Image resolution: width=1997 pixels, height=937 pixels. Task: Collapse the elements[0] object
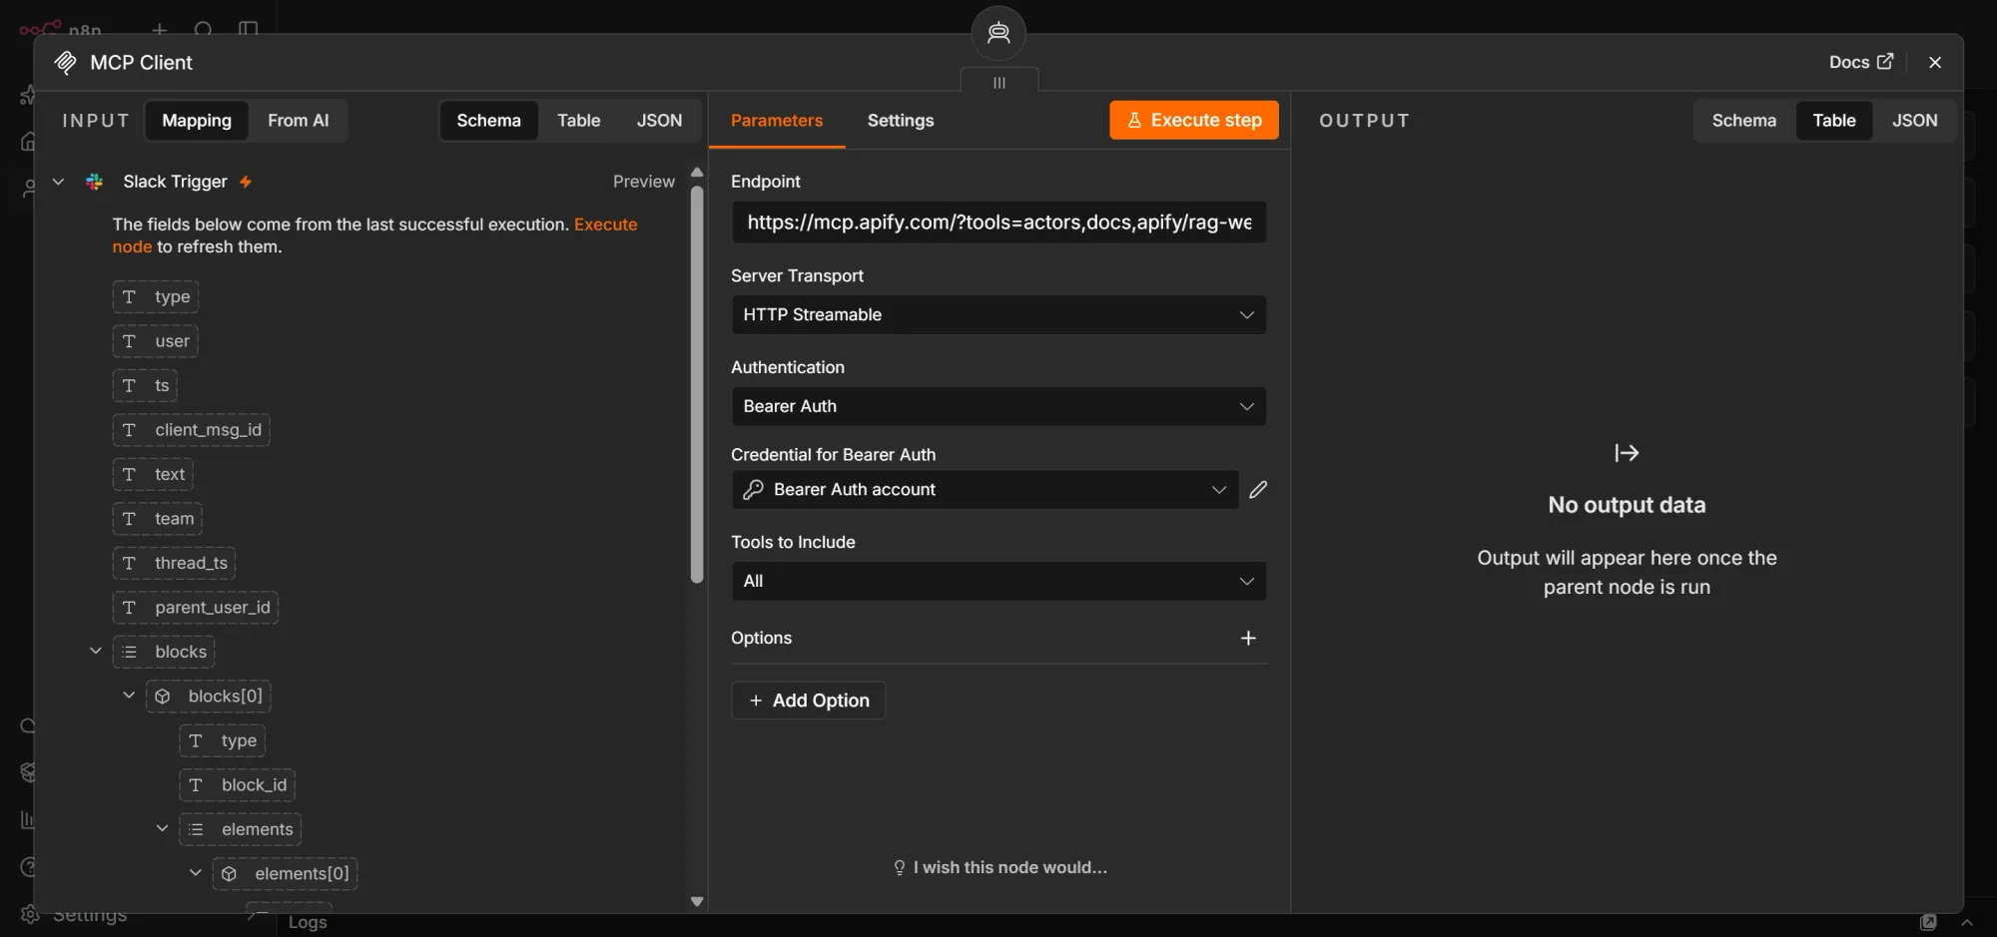click(195, 873)
